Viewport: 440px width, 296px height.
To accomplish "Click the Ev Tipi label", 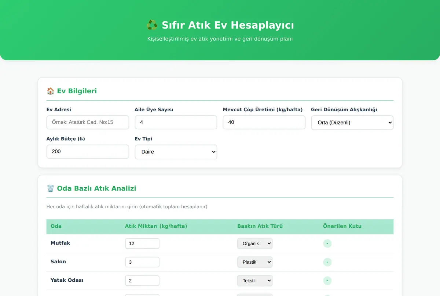I will click(x=143, y=139).
